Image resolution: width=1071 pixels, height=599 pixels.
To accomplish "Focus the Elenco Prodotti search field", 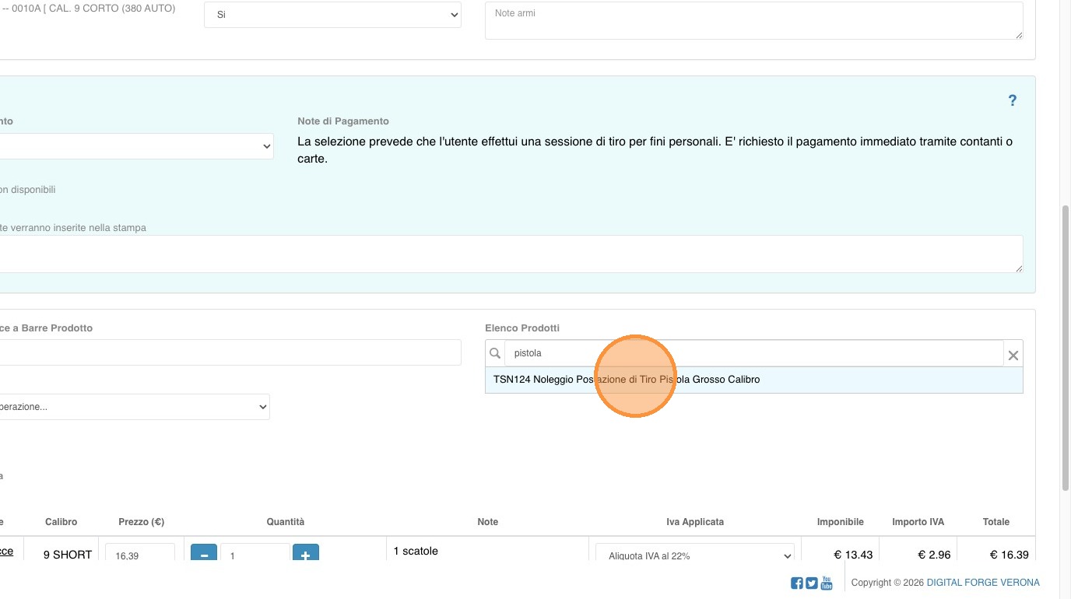I will point(753,353).
